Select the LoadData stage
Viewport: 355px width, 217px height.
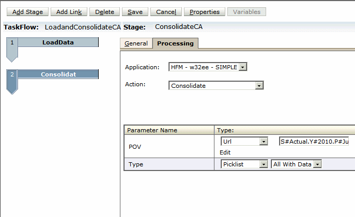(x=58, y=43)
